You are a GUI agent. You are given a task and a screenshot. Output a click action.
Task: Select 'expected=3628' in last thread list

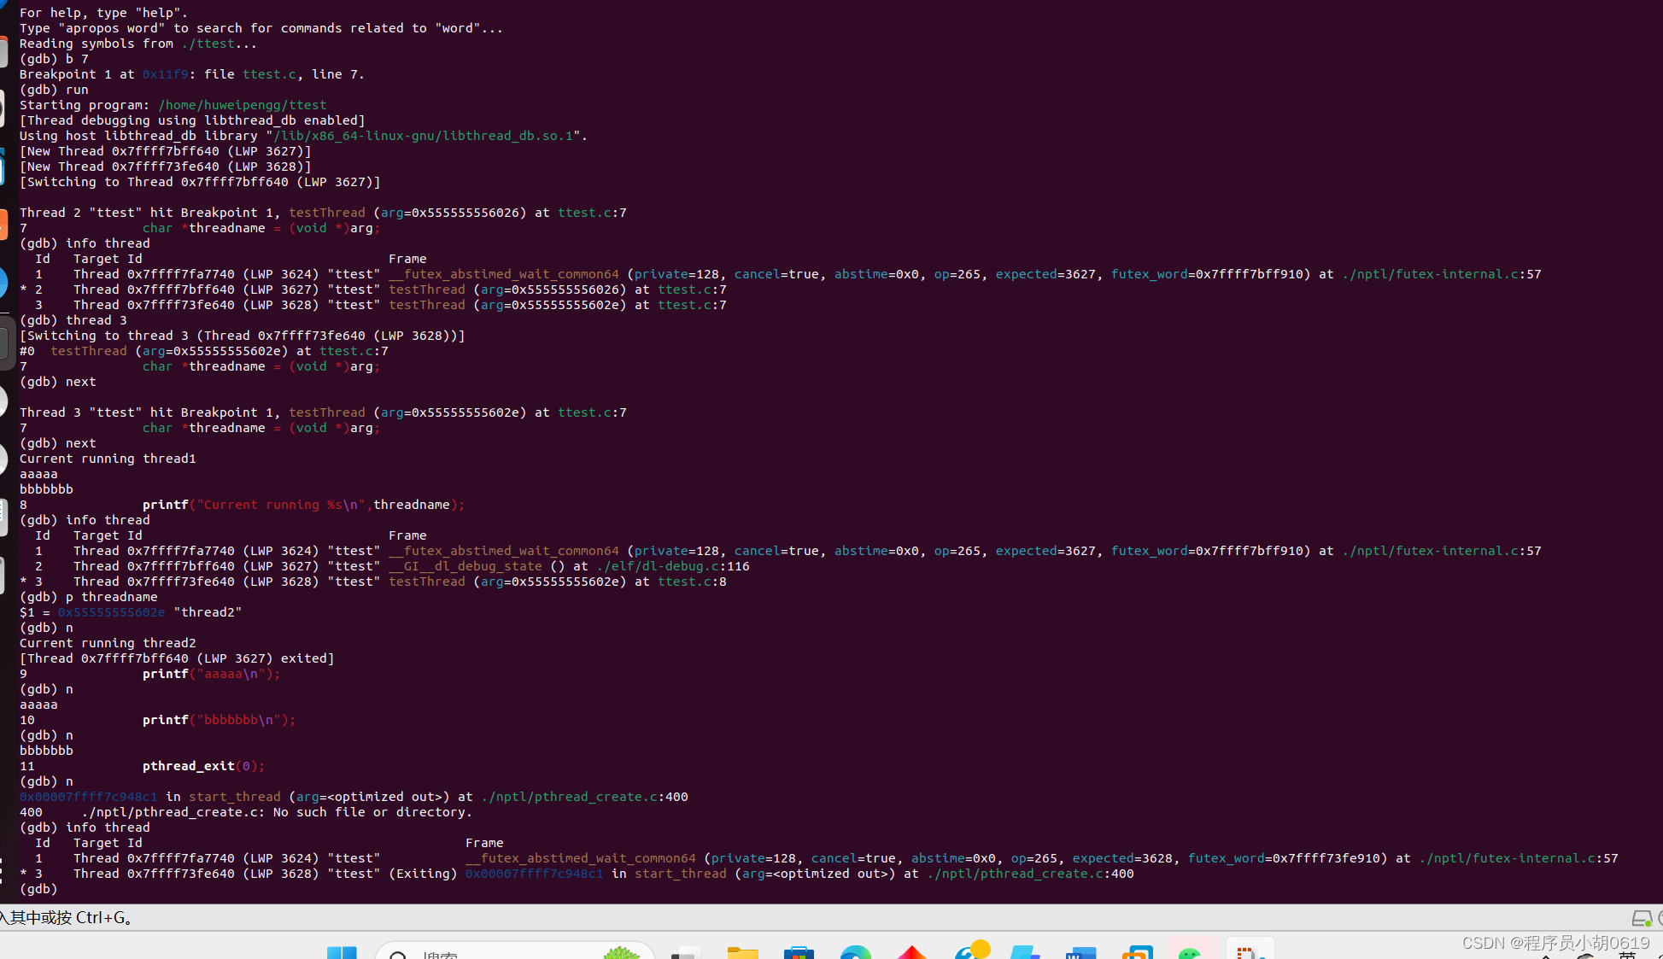pyautogui.click(x=1122, y=858)
